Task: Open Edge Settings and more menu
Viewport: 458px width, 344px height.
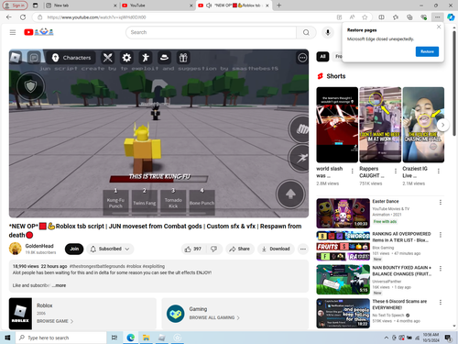Action: coord(438,17)
